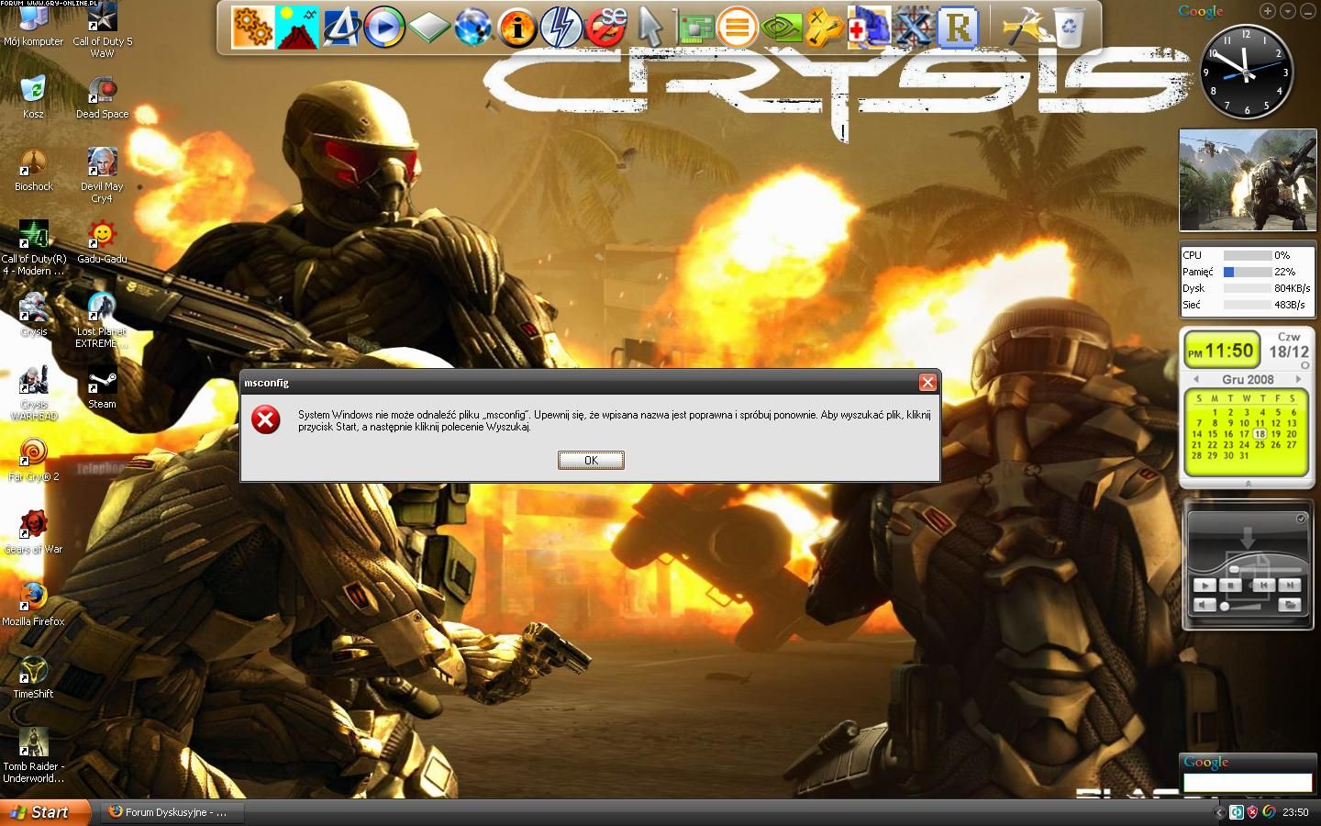Select the Devil May Cry4 desktop shortcut
Screen dimensions: 1321x826
[102, 175]
